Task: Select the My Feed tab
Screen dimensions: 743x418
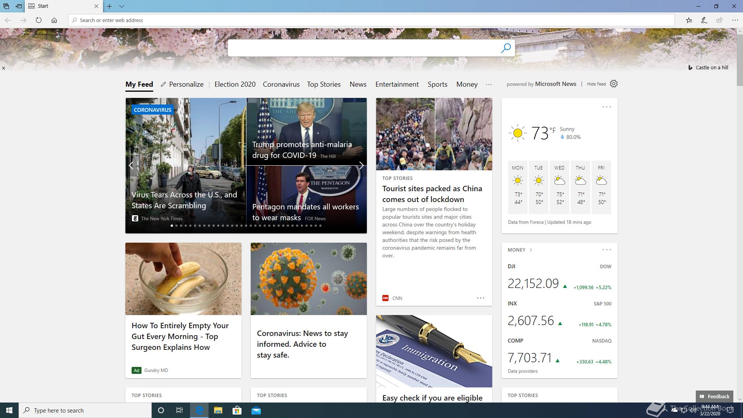Action: [x=139, y=84]
